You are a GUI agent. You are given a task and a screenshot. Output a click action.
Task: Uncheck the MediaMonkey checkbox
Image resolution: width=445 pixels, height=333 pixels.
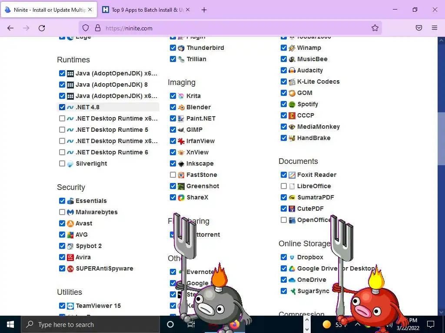tap(283, 127)
